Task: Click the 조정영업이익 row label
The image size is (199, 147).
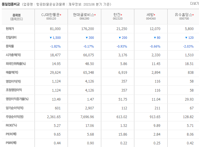Action: [14, 90]
